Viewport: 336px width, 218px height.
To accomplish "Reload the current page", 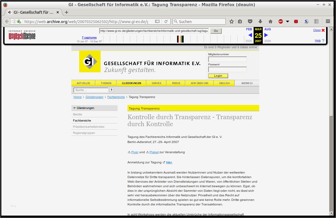I will click(166, 21).
